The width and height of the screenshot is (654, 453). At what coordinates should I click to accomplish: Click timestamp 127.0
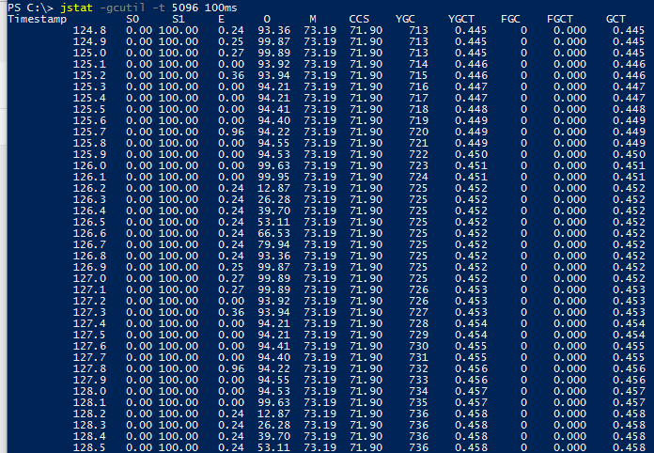tap(89, 278)
